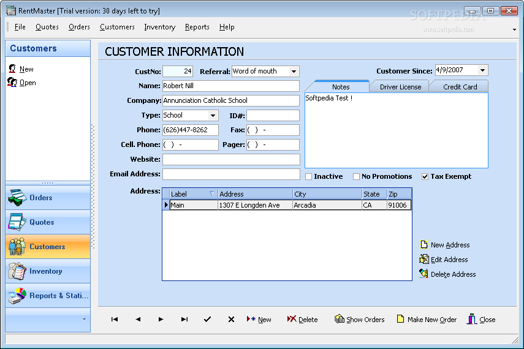This screenshot has width=524, height=349.
Task: Click the Make New Order label
Action: pyautogui.click(x=432, y=320)
